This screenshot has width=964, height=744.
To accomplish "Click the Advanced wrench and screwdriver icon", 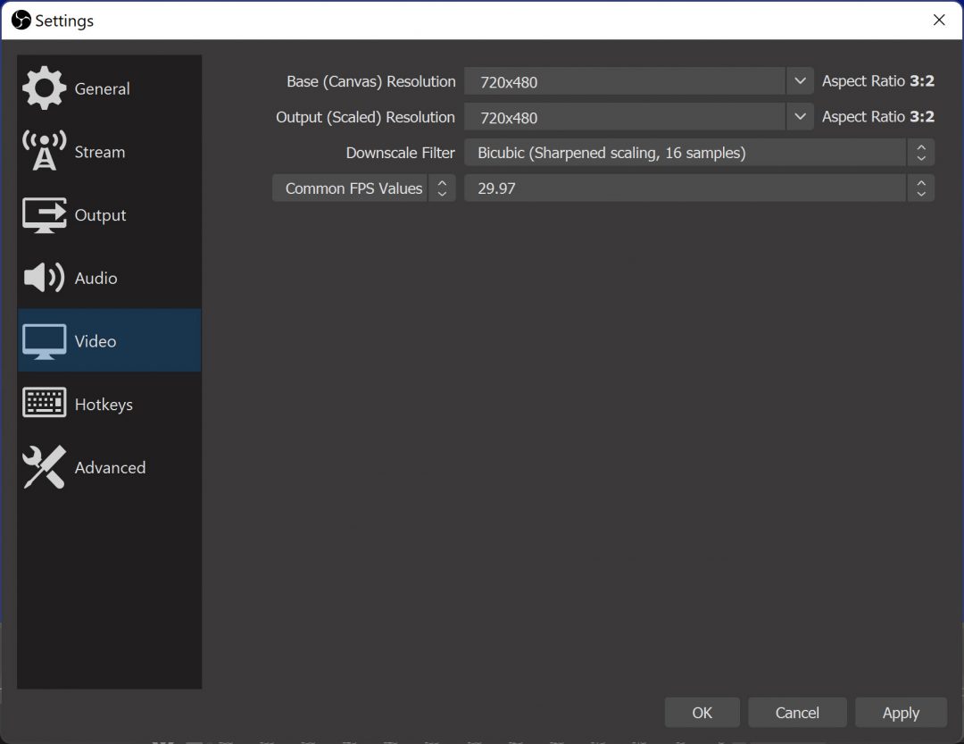I will pos(45,467).
